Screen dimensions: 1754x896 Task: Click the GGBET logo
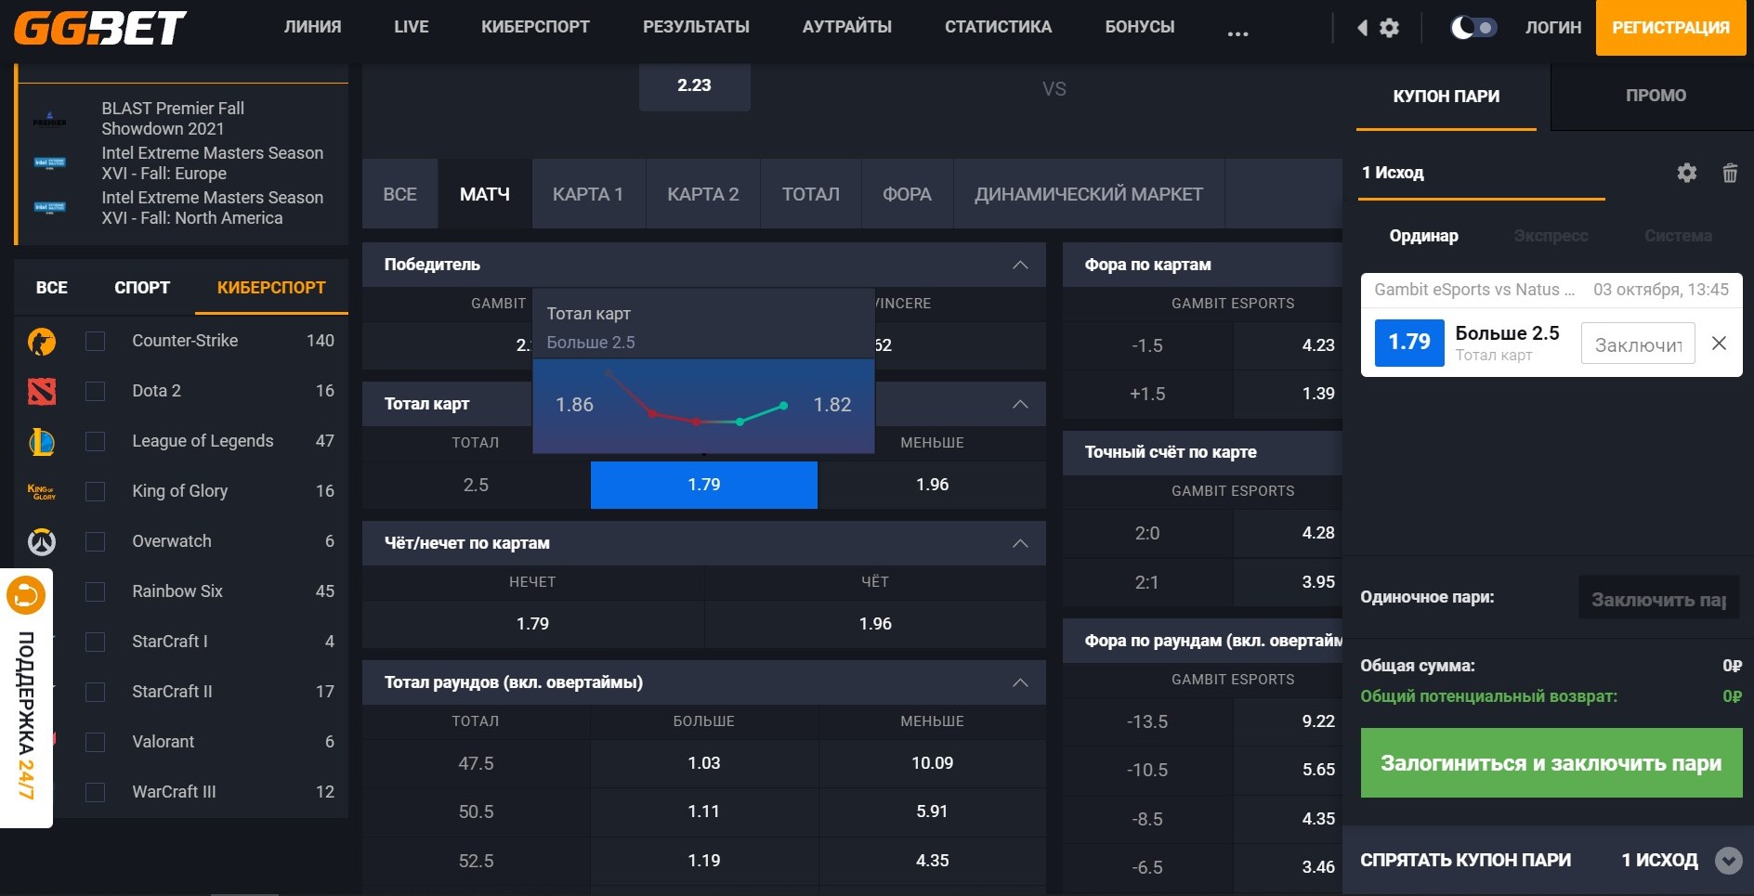100,28
